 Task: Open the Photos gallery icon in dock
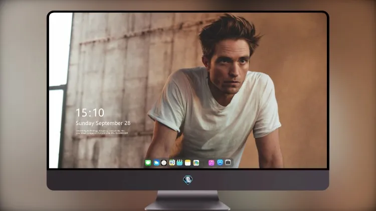[196, 162]
